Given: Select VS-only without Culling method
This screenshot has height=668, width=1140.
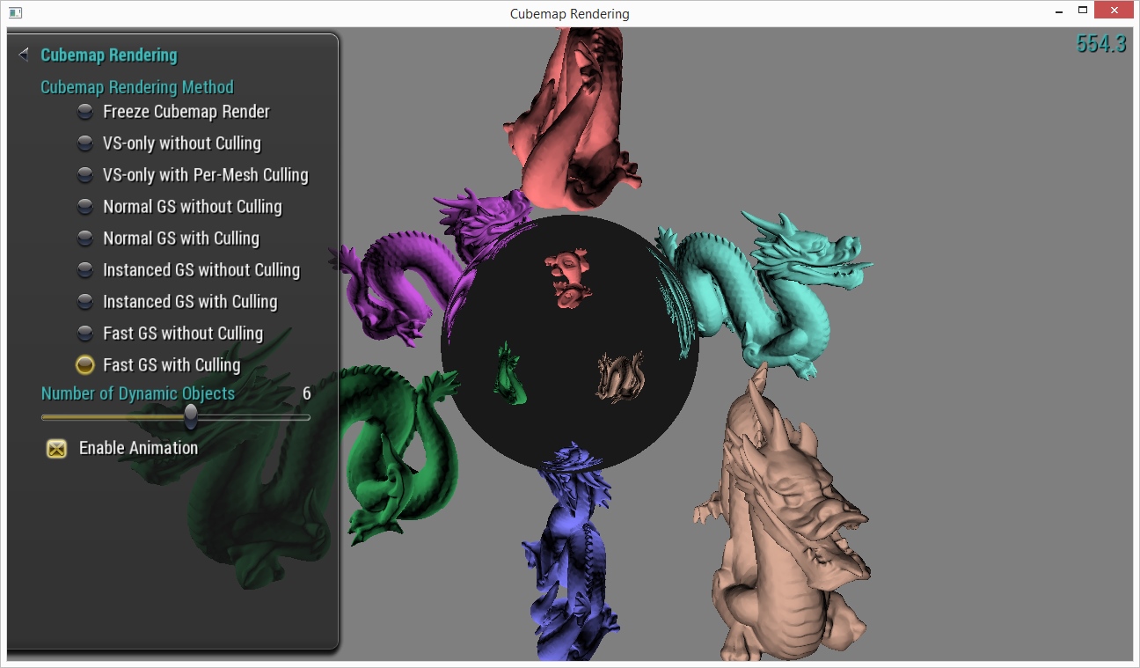Looking at the screenshot, I should click(85, 143).
